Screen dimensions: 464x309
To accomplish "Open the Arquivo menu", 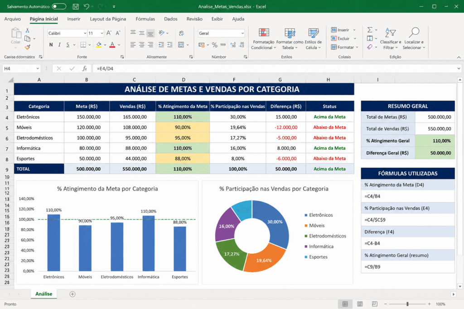I will 12,19.
